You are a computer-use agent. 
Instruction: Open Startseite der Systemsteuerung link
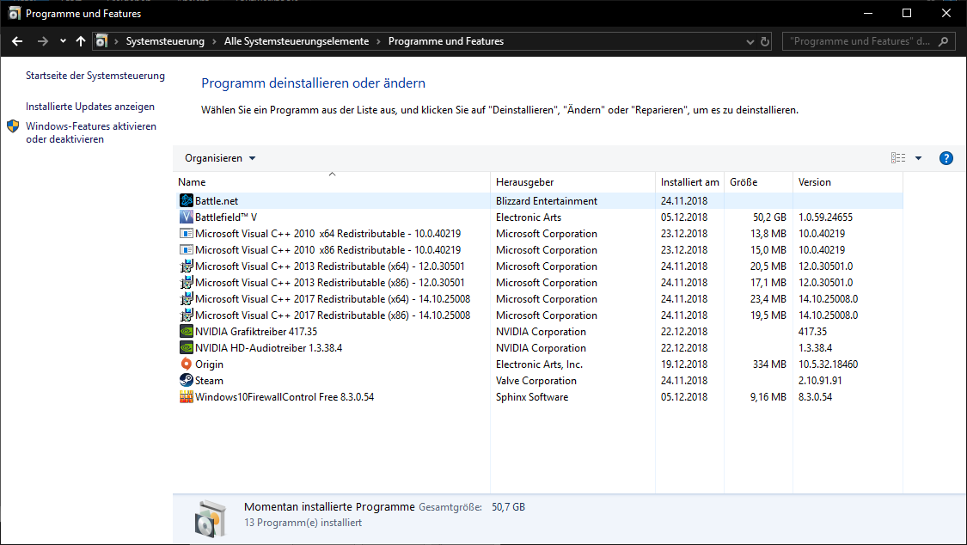point(95,76)
